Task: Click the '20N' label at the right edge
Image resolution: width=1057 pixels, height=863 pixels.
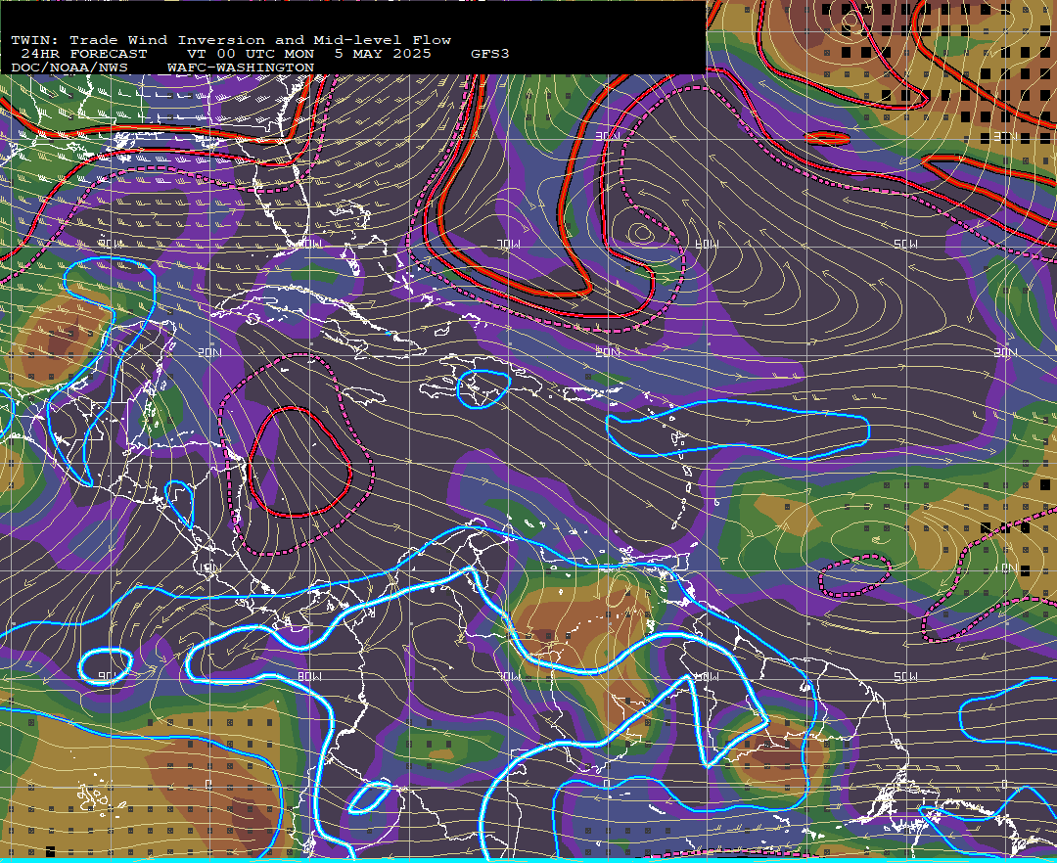Action: pyautogui.click(x=1005, y=352)
